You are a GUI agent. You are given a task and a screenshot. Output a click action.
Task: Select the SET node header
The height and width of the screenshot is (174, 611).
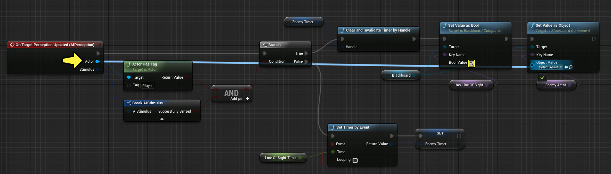pos(440,133)
